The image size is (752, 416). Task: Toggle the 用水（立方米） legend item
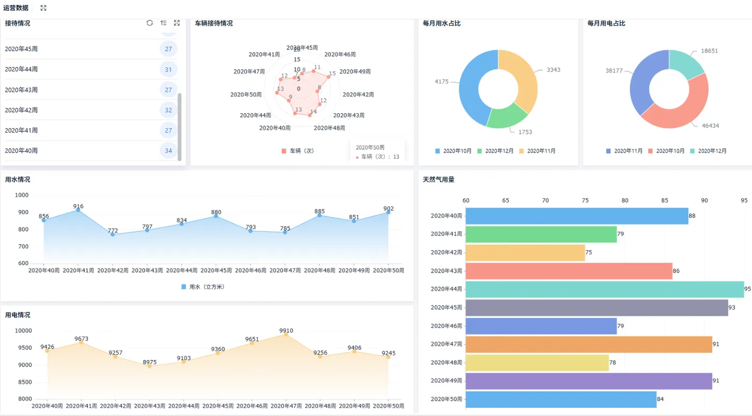[x=203, y=287]
